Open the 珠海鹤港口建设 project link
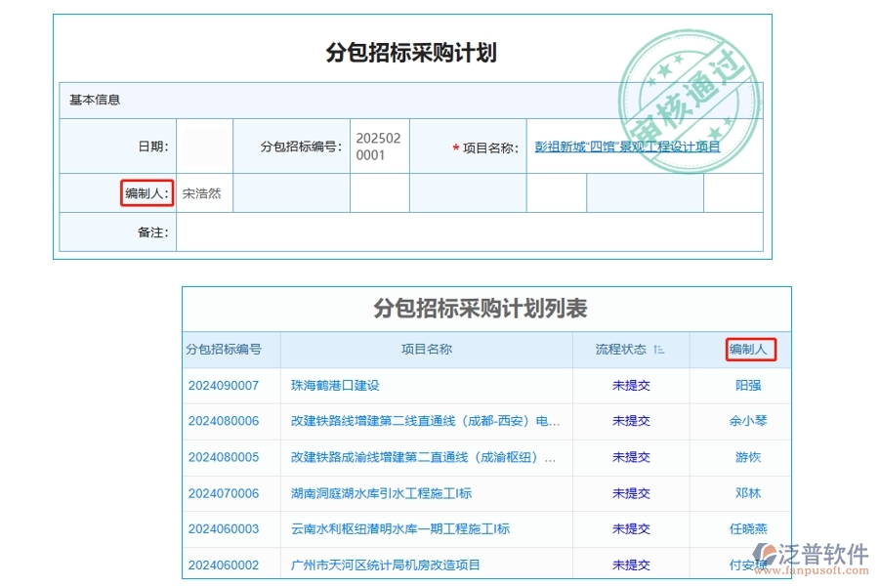The height and width of the screenshot is (586, 879). coord(336,385)
